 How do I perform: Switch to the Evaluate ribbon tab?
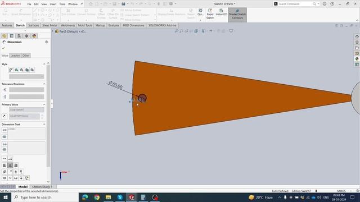114,25
